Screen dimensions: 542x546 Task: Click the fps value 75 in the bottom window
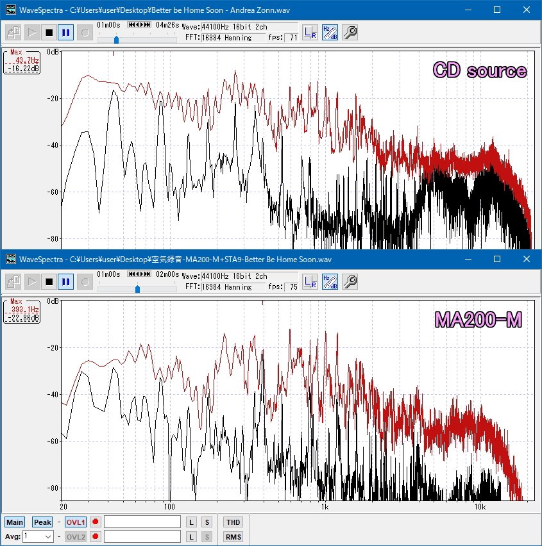pos(291,287)
